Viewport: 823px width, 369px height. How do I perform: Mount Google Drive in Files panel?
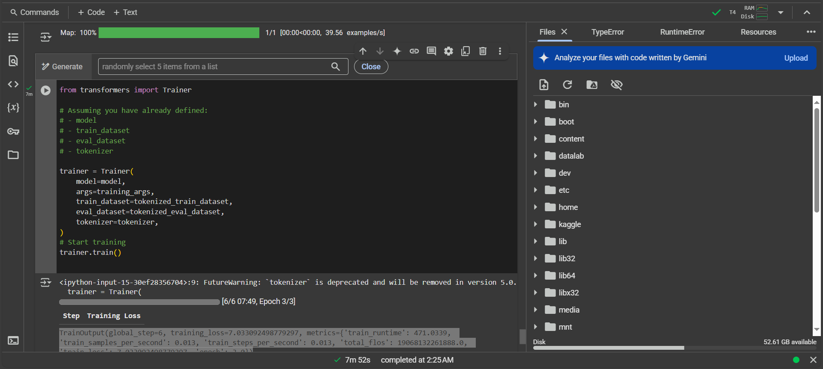pos(592,85)
